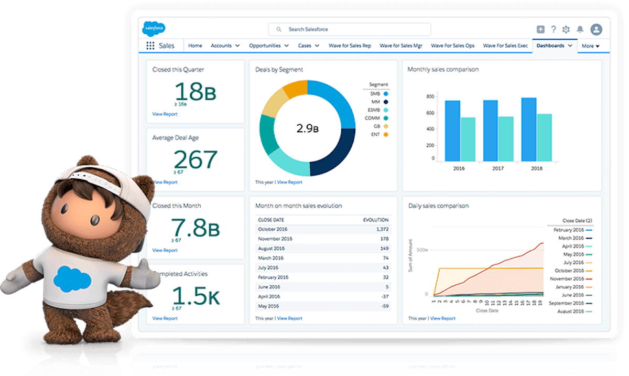
Task: Open the help question mark icon
Action: point(553,29)
